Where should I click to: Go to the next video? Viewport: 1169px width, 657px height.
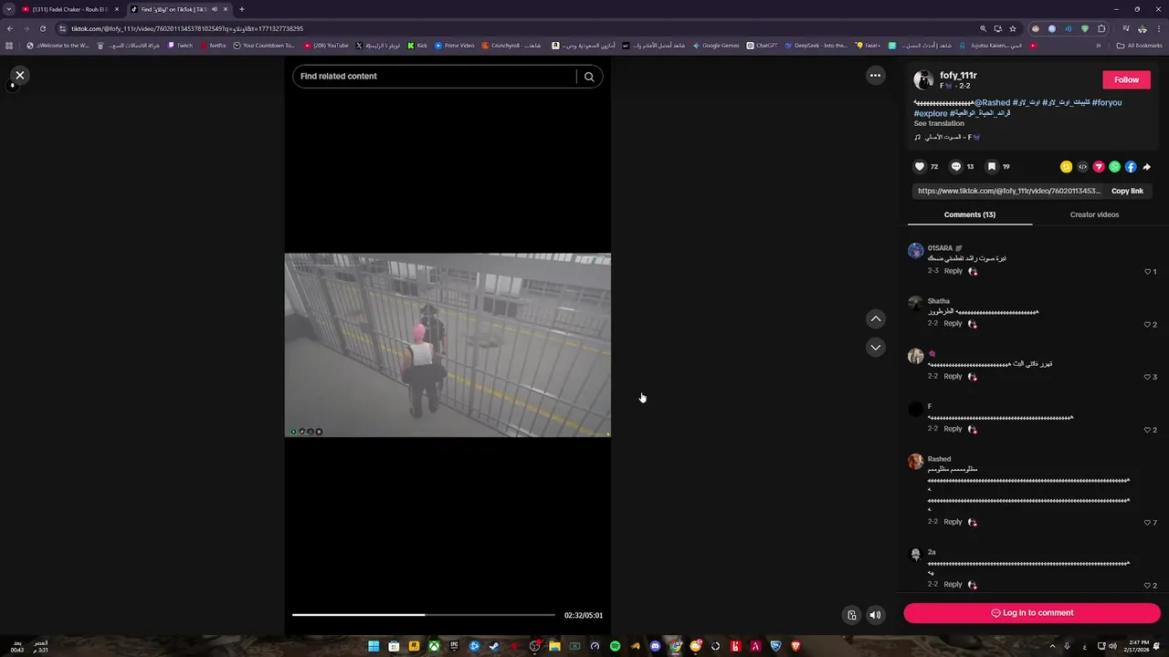pos(875,348)
